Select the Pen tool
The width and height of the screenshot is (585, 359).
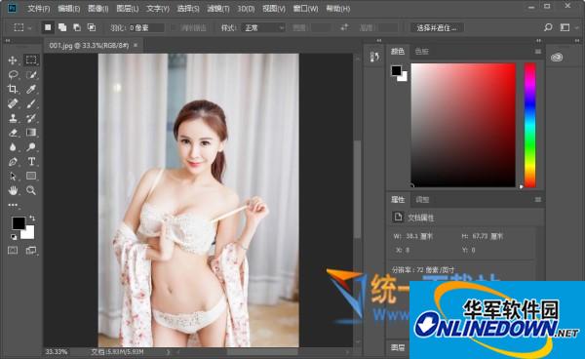pyautogui.click(x=13, y=162)
